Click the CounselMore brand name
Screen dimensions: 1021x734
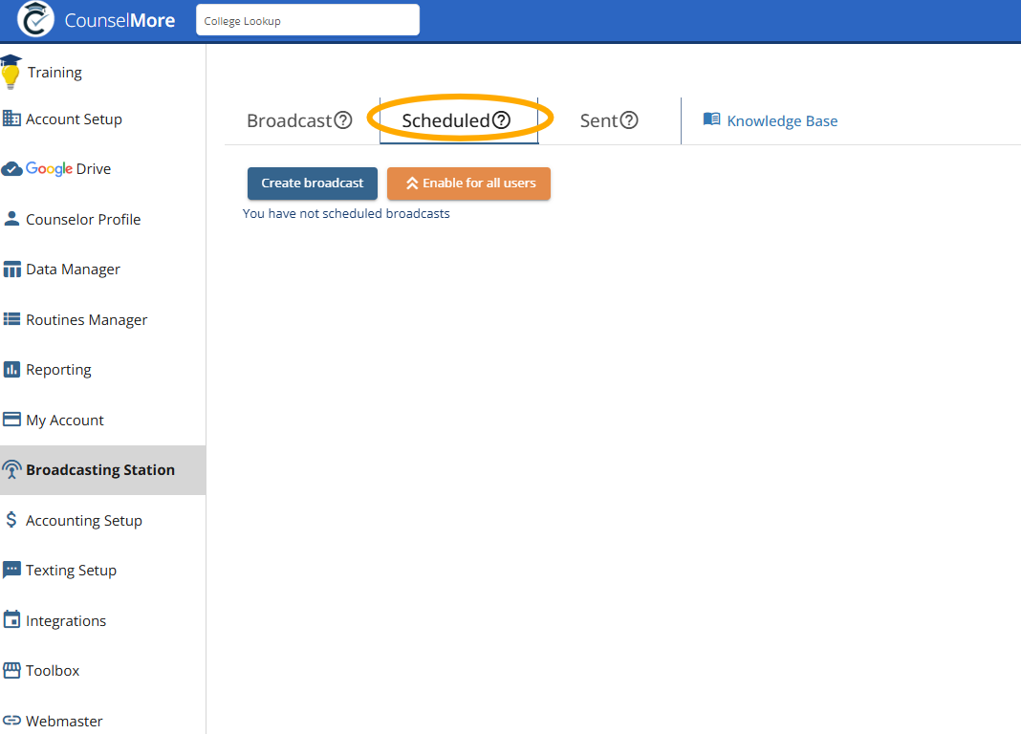point(119,20)
